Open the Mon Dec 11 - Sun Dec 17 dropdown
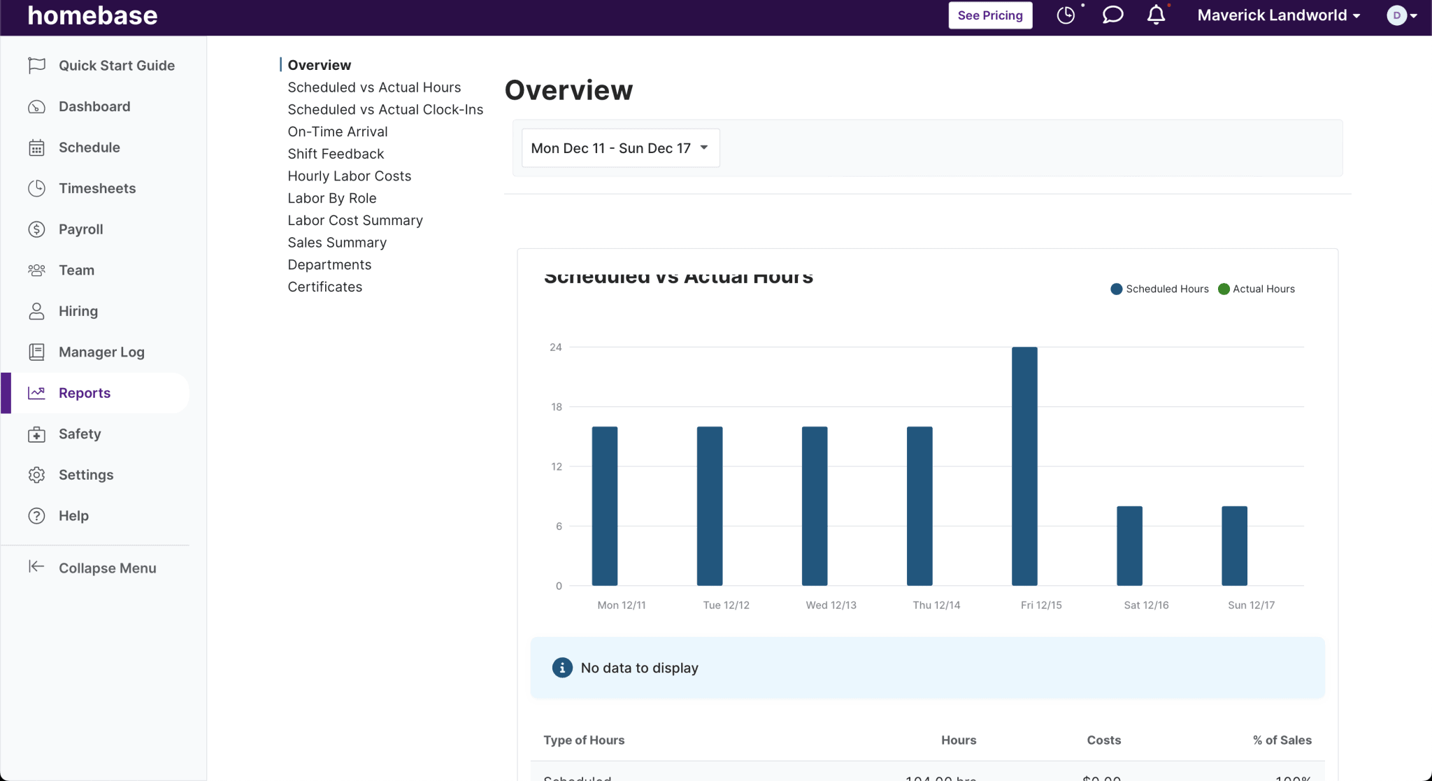This screenshot has height=781, width=1432. [619, 148]
